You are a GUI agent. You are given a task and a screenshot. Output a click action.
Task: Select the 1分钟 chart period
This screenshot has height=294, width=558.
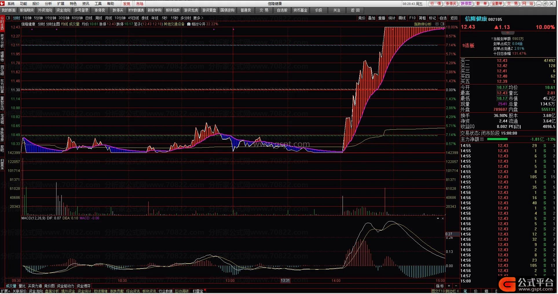coord(27,18)
